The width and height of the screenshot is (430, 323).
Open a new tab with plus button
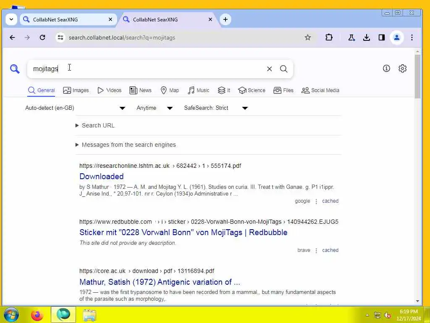pos(225,19)
